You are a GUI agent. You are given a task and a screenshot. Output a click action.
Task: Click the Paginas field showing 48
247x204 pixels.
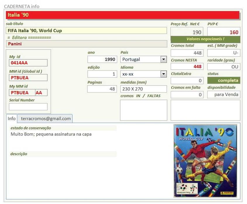(102, 89)
